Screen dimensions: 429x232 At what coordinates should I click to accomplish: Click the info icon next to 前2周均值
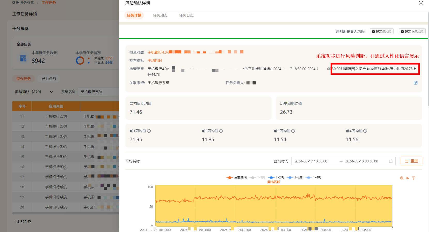[221, 131]
